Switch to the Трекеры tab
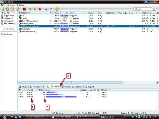The height and width of the screenshot is (119, 159). pyautogui.click(x=35, y=87)
